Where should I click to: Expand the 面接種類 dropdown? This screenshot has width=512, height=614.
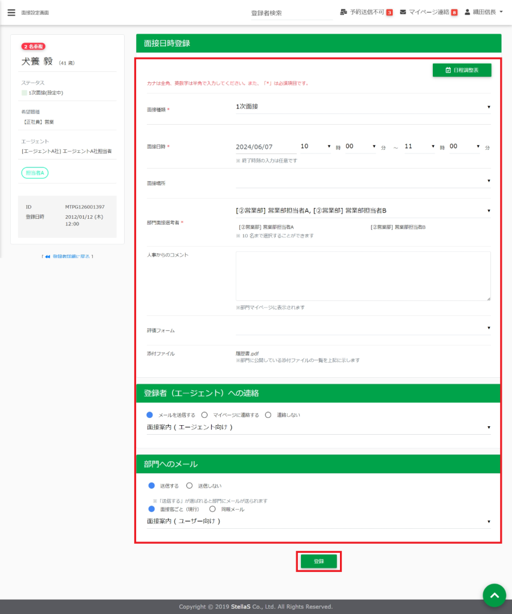(363, 107)
